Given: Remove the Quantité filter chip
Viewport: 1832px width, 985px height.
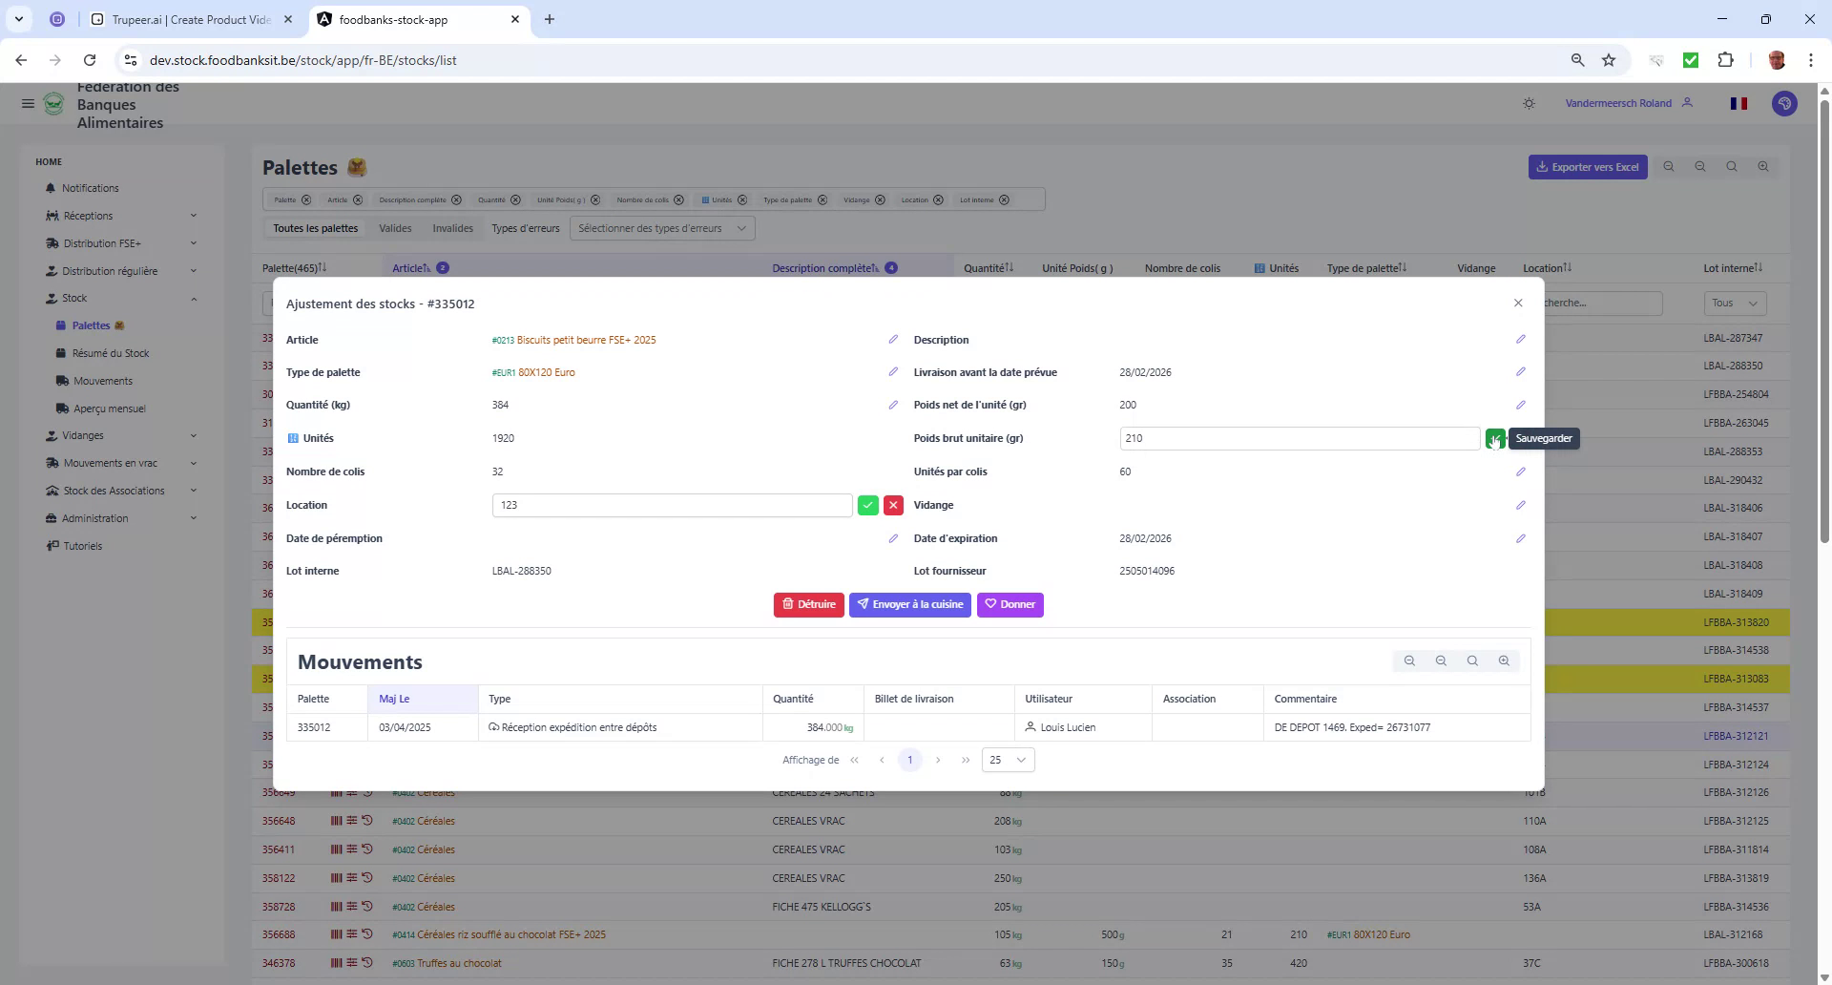Looking at the screenshot, I should (x=516, y=199).
